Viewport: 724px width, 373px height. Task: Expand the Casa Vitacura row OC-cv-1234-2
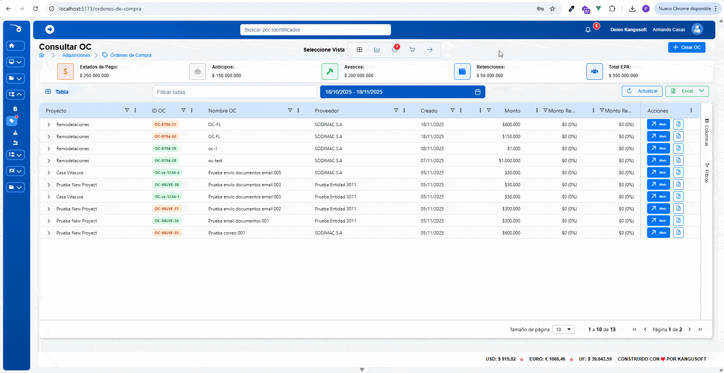(x=49, y=173)
